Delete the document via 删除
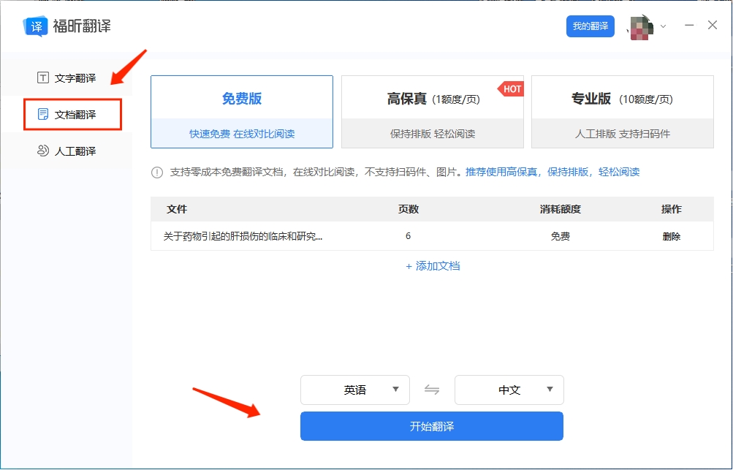733x470 pixels. coord(671,237)
